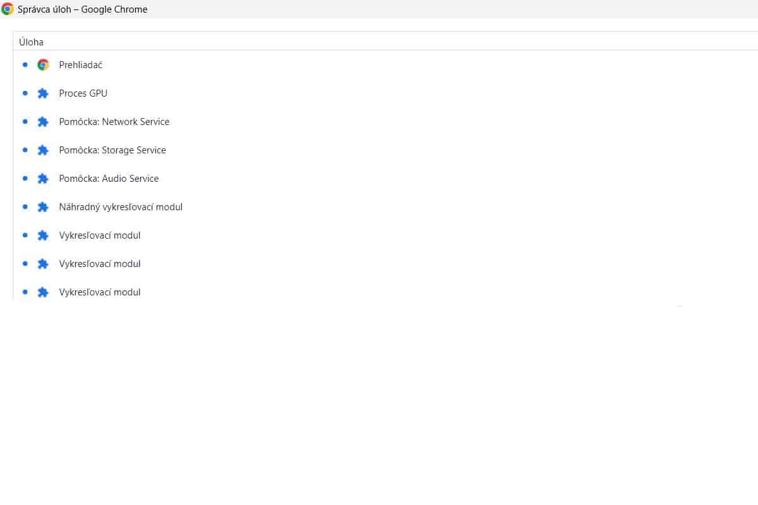Select the first plain Vykresľovací modul row
Screen dimensions: 758x505
point(385,235)
